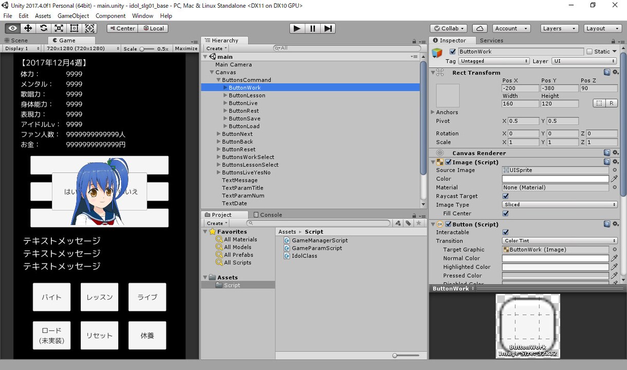Screen dimensions: 627x370
Task: Open the Transition dropdown showing Color Tint
Action: click(560, 241)
